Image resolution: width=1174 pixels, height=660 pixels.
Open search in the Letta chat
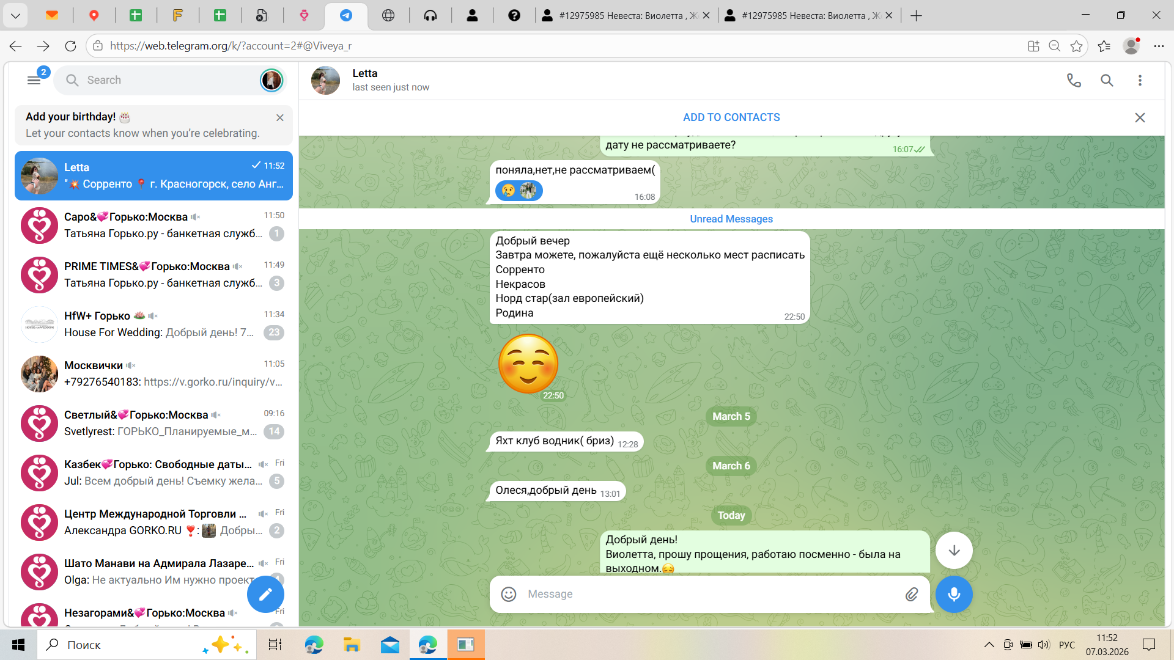pyautogui.click(x=1107, y=80)
